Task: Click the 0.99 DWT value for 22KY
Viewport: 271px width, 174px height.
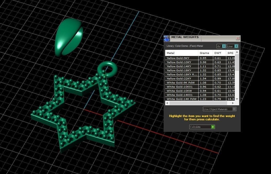Action: (x=218, y=78)
